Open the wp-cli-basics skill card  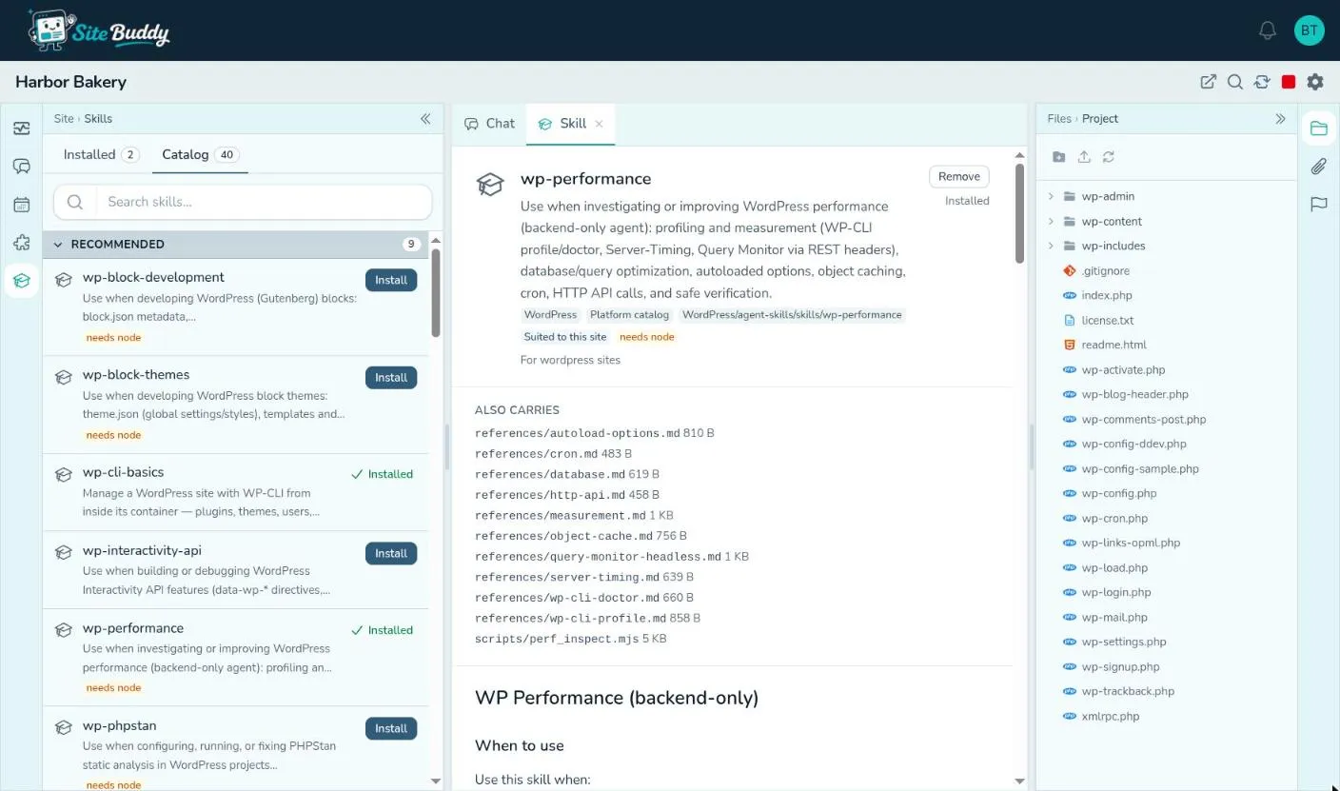click(235, 492)
